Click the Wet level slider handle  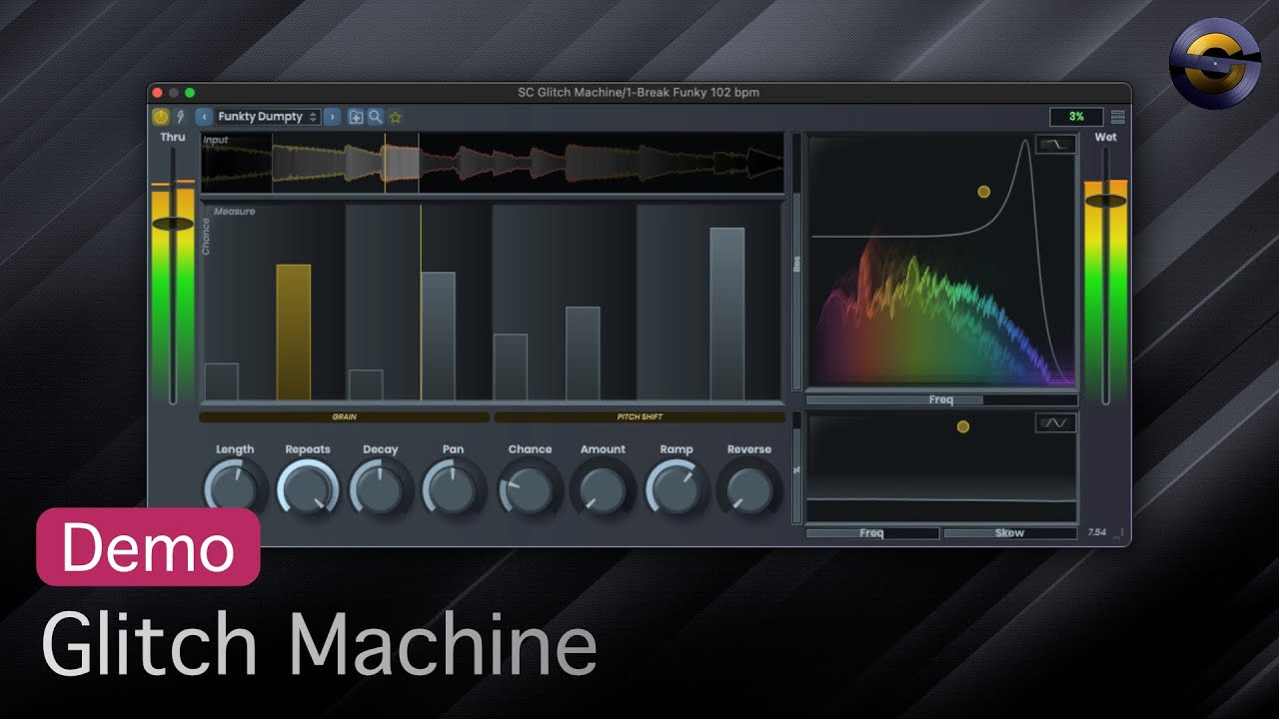point(1105,201)
